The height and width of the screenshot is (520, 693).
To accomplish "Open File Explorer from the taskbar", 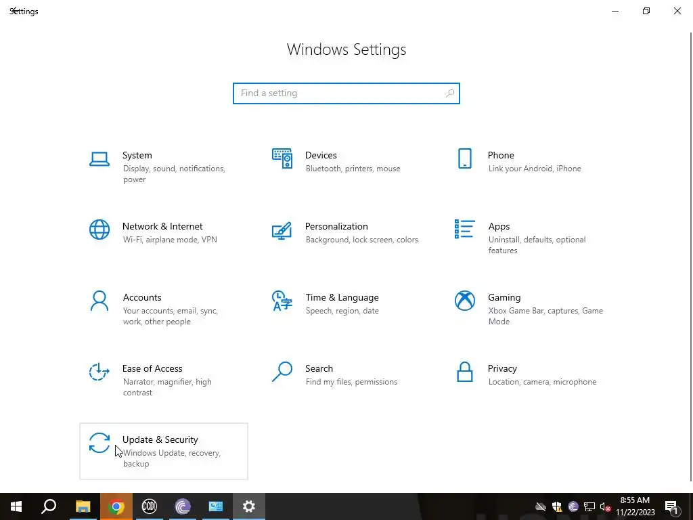I will 83,506.
